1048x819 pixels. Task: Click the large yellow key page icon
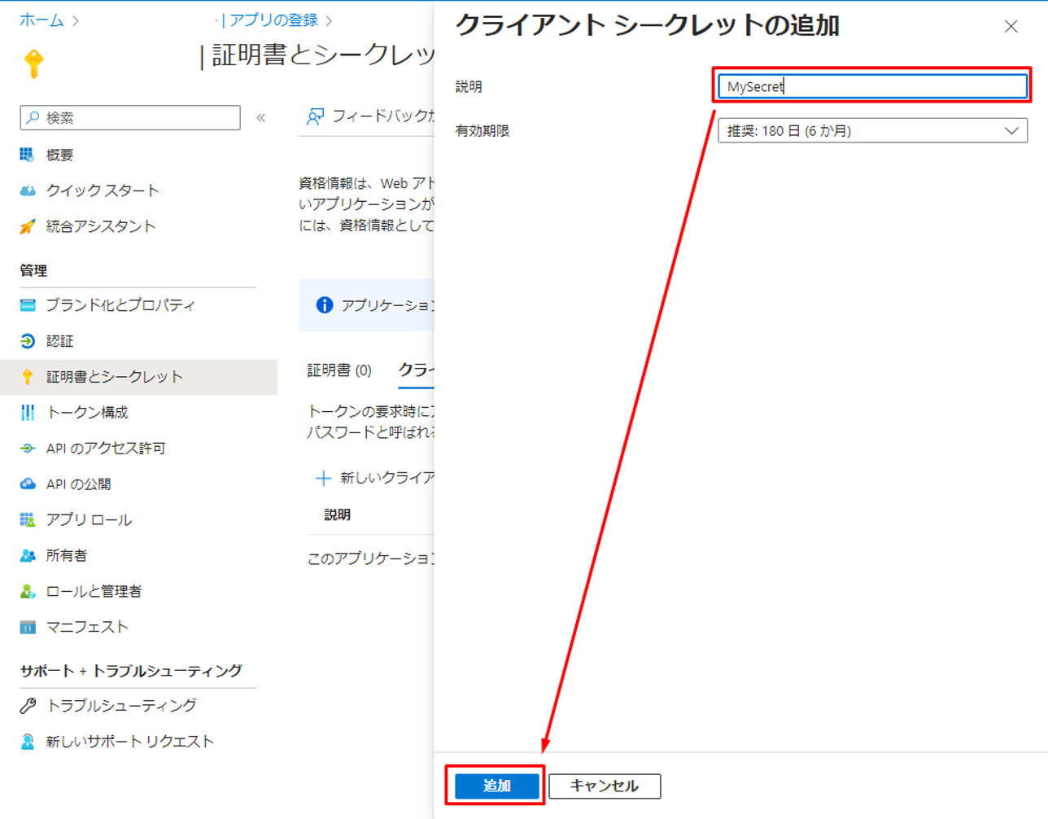tap(34, 63)
